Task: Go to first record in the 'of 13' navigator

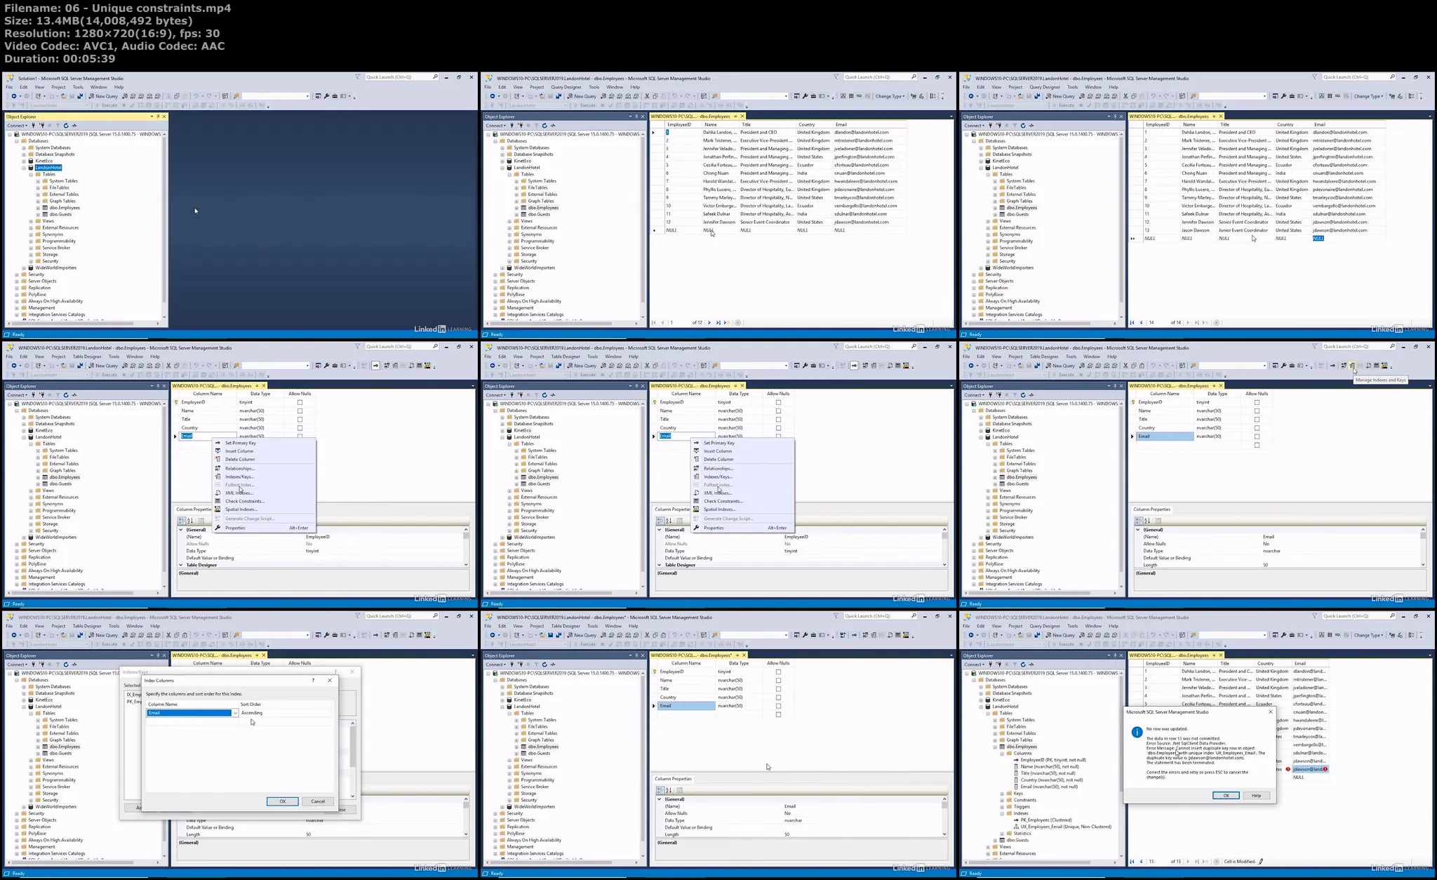Action: point(1132,861)
